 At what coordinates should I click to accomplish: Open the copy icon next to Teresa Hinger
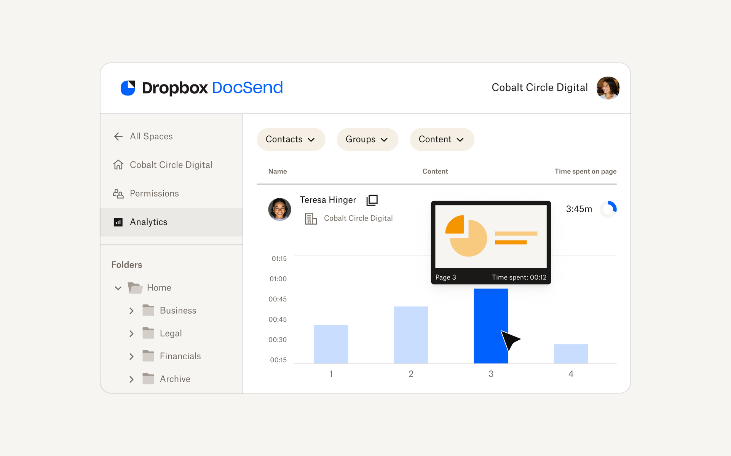(372, 200)
